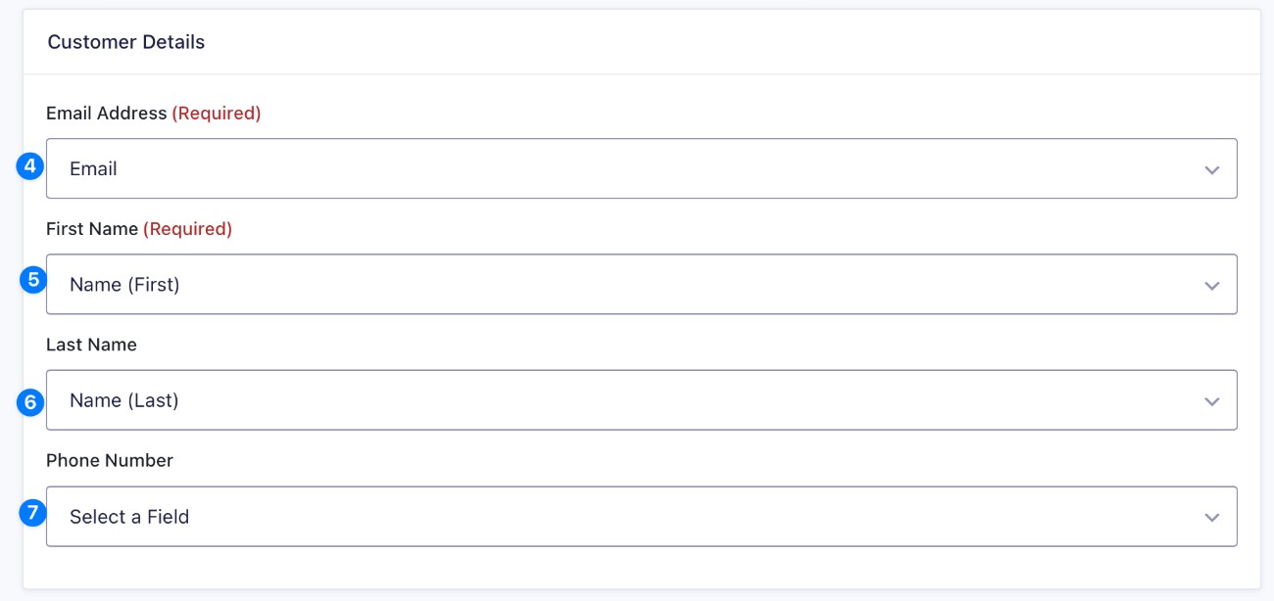Viewport: 1274px width, 601px height.
Task: Click the Phone Number field label
Action: (110, 460)
